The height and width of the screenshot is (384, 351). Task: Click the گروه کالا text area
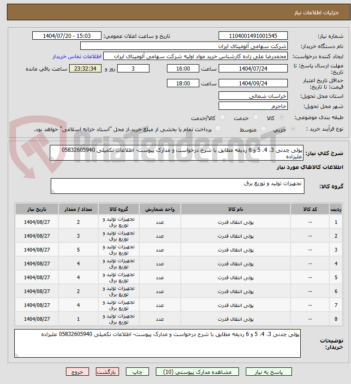178,186
